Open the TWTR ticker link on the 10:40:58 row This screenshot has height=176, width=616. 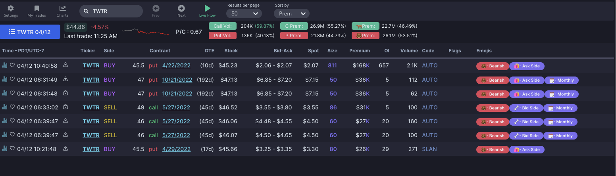click(91, 65)
